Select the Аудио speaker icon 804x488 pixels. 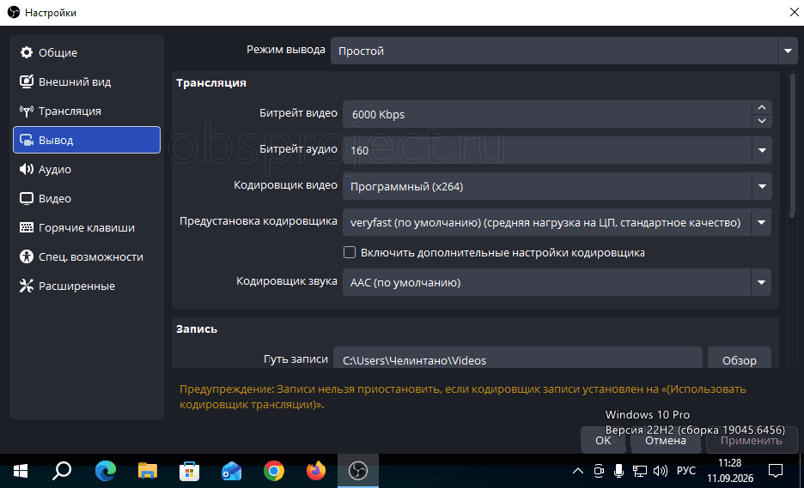[26, 169]
